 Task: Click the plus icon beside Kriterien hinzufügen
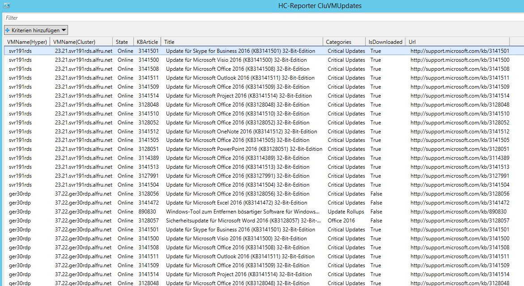click(7, 30)
